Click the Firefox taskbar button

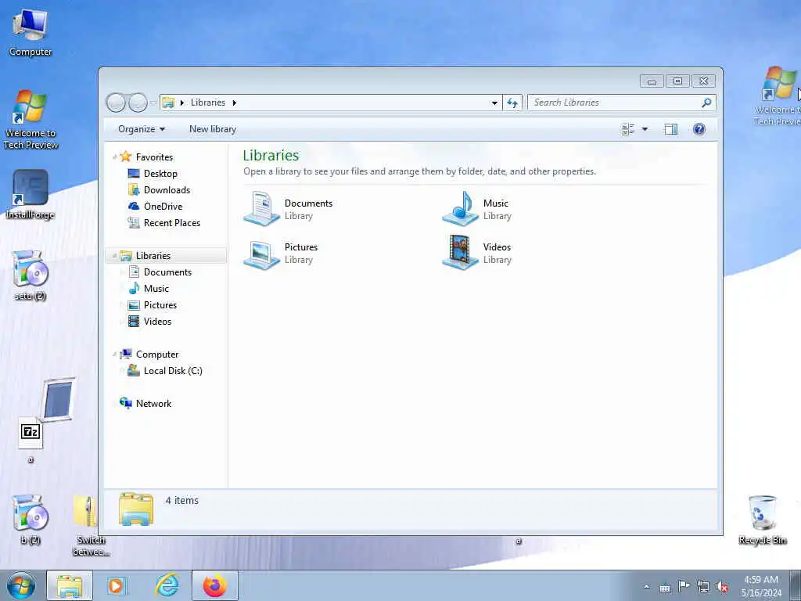(x=215, y=585)
